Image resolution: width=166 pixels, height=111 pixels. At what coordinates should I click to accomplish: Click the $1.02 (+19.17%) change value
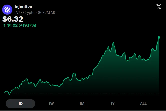[22, 25]
